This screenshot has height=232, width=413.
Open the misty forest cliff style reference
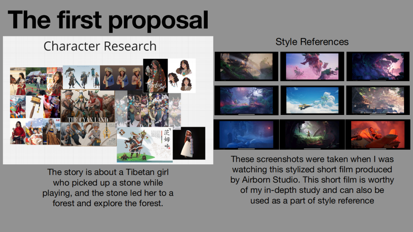point(246,67)
